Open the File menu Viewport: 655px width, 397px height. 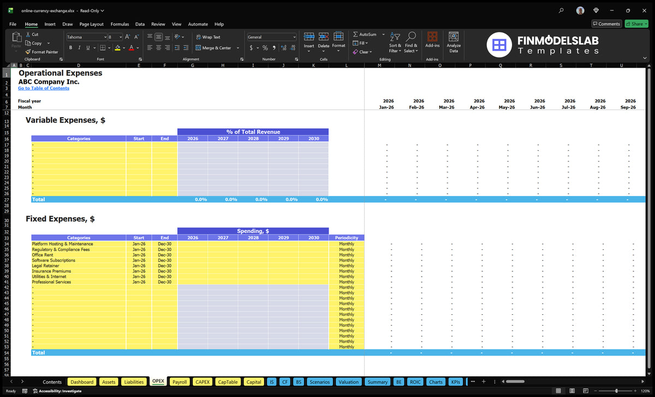pos(13,24)
